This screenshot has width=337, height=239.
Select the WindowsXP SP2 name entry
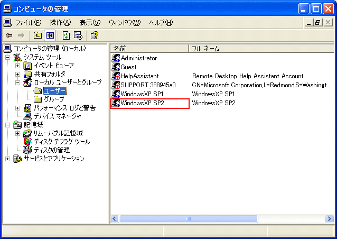142,103
